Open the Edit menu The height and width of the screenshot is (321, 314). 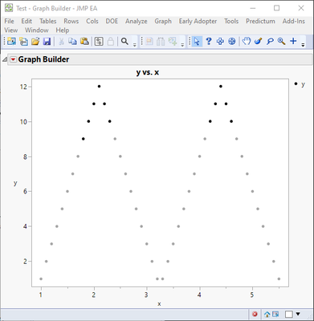coord(27,21)
